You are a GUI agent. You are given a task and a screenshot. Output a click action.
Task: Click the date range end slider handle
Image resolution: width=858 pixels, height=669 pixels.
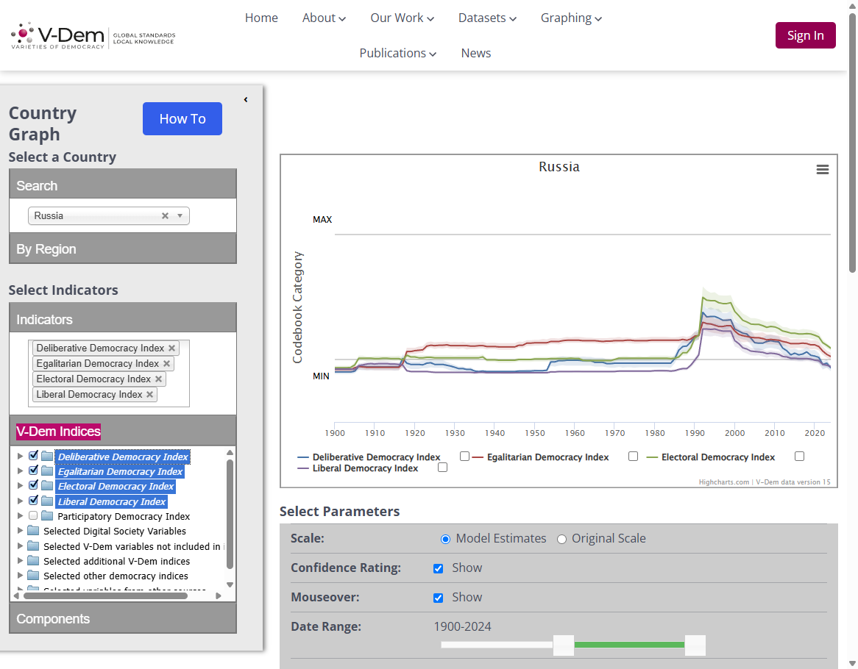coord(695,645)
